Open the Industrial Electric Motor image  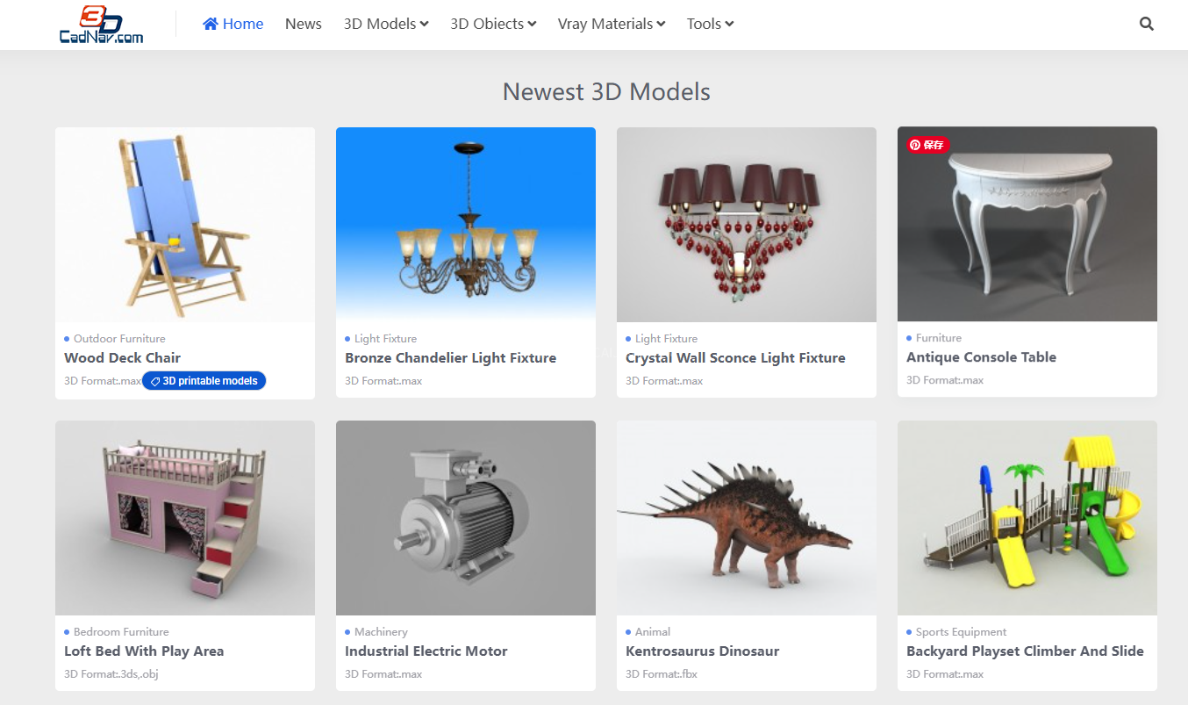[x=466, y=518]
